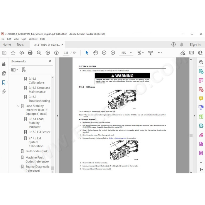Open View menu
Screen dimensions: 205x205
pyautogui.click(x=16, y=39)
